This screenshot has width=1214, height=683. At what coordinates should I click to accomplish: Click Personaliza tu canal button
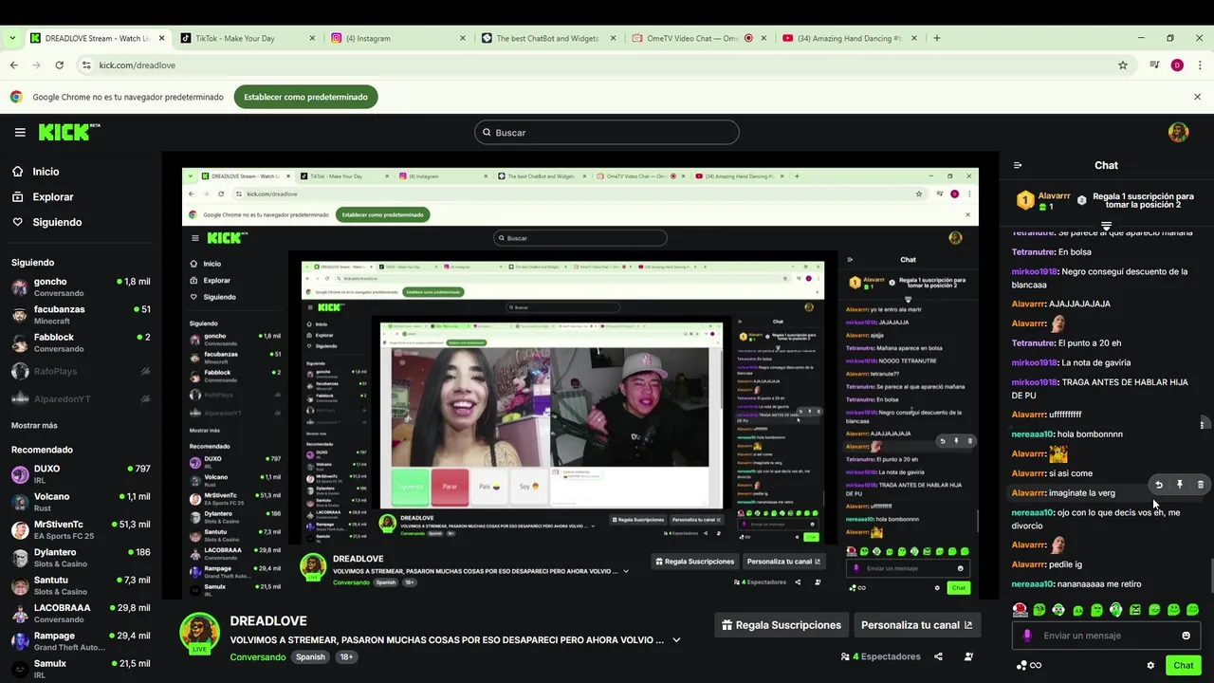pyautogui.click(x=916, y=625)
